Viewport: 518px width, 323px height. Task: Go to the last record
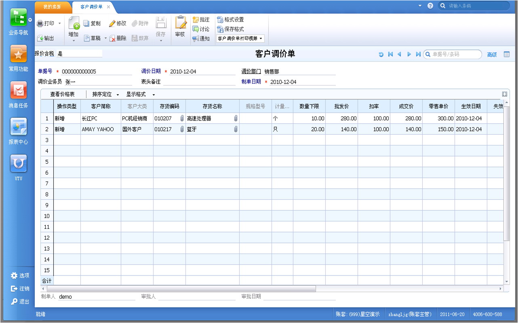(x=418, y=54)
